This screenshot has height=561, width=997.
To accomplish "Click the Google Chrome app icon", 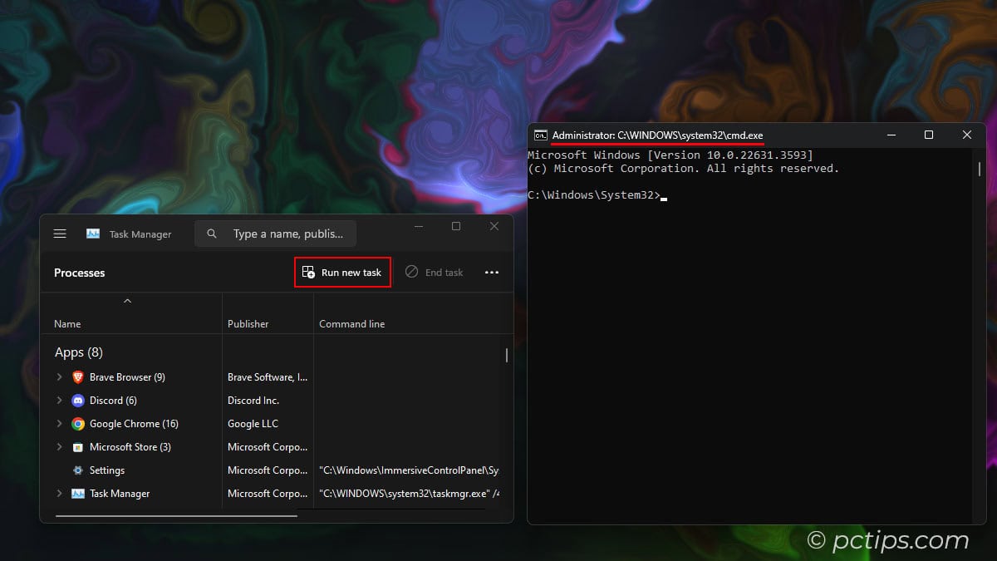I will [x=78, y=424].
